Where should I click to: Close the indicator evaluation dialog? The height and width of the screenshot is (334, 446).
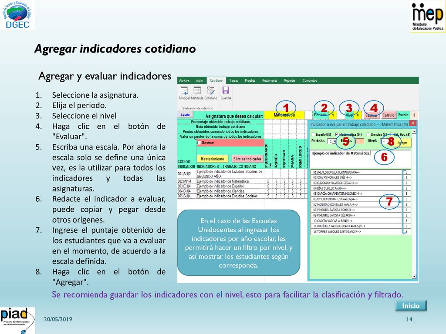pyautogui.click(x=413, y=123)
